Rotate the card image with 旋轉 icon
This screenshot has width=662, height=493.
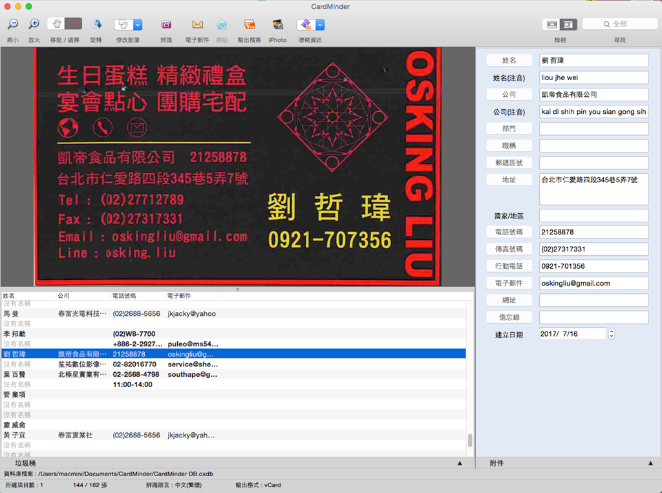(x=96, y=25)
